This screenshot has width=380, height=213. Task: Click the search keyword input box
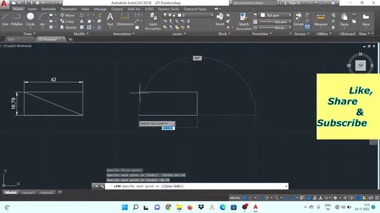pos(254,3)
